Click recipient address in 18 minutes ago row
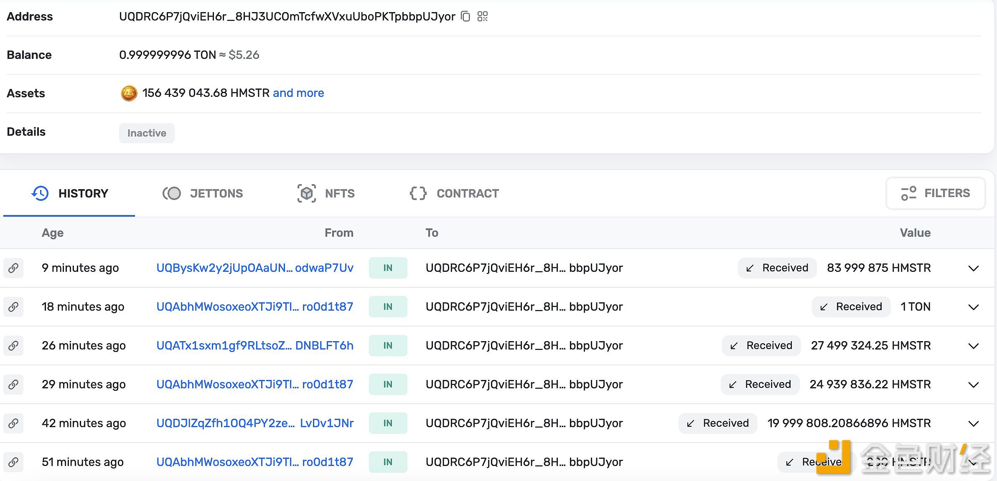The image size is (997, 481). tap(524, 306)
